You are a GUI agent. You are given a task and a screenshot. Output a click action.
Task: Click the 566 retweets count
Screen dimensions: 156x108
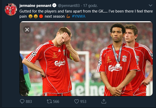[56, 101]
